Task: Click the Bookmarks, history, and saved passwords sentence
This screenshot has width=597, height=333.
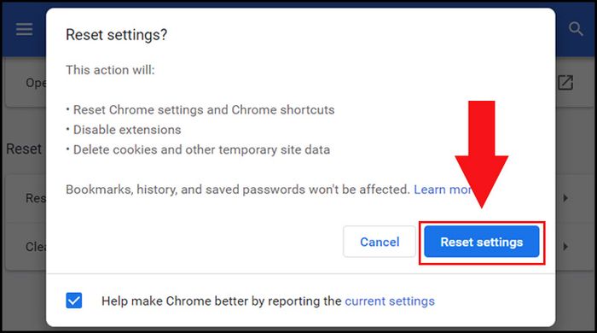Action: click(x=238, y=190)
